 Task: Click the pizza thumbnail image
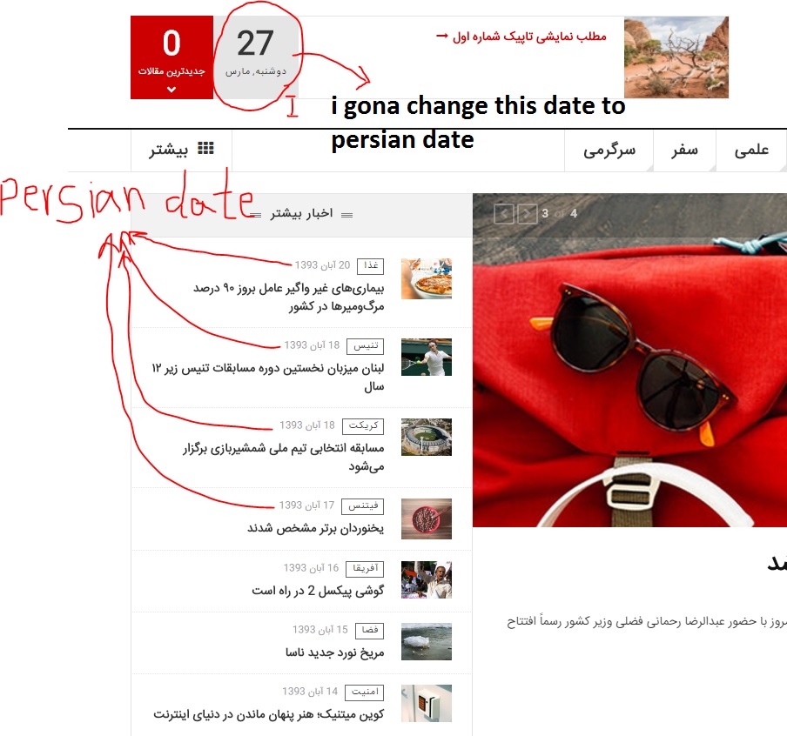[427, 279]
